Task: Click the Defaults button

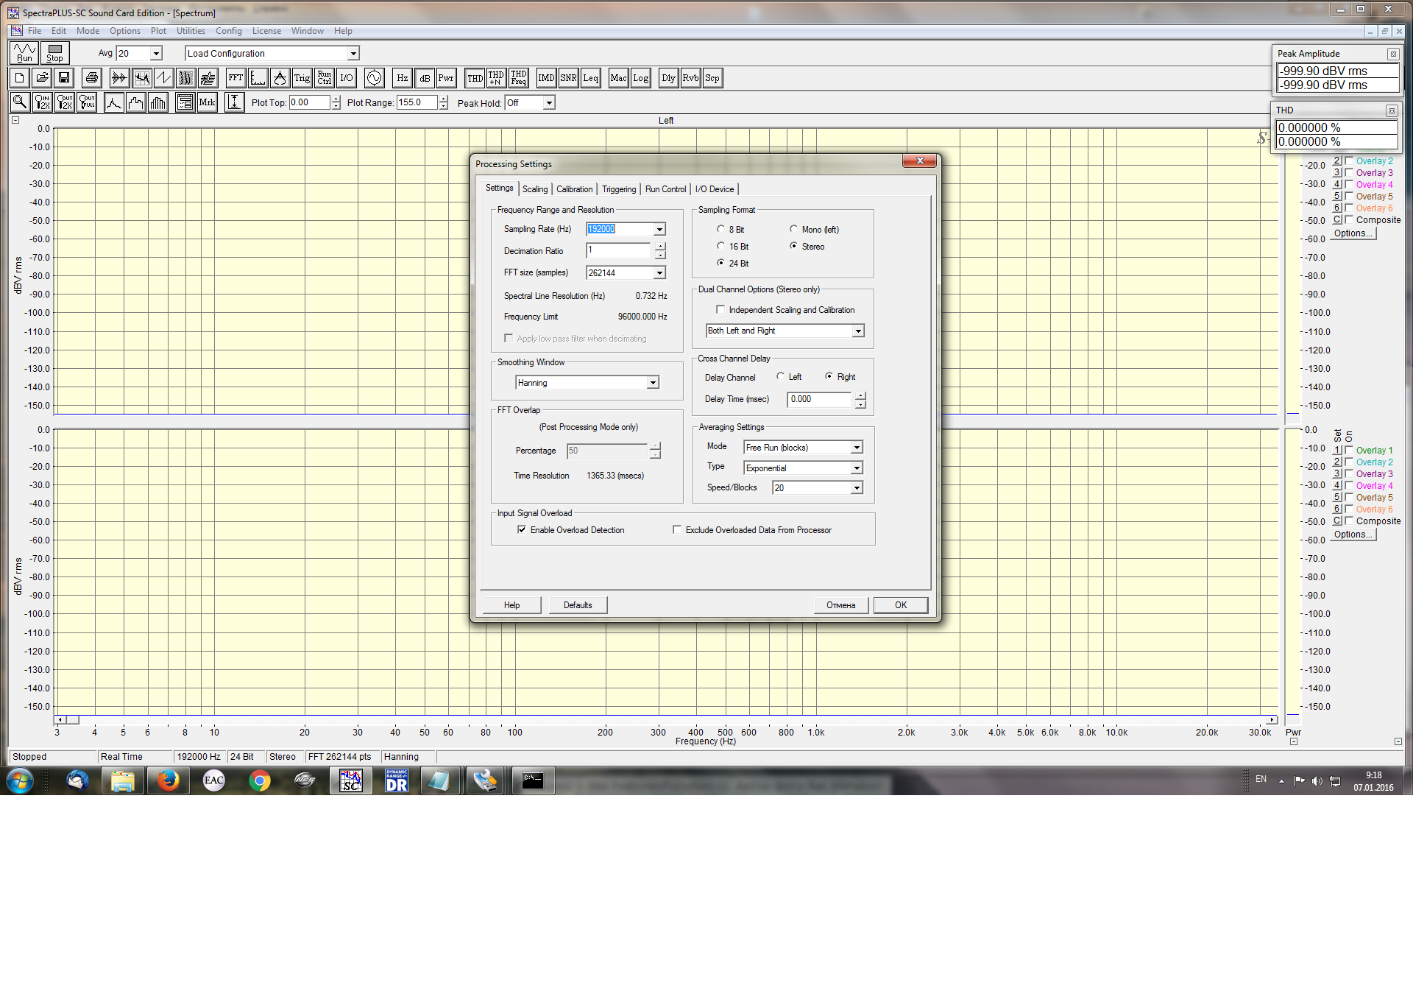Action: (x=578, y=605)
